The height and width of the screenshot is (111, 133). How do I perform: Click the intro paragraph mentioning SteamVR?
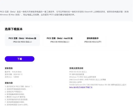click(64, 13)
